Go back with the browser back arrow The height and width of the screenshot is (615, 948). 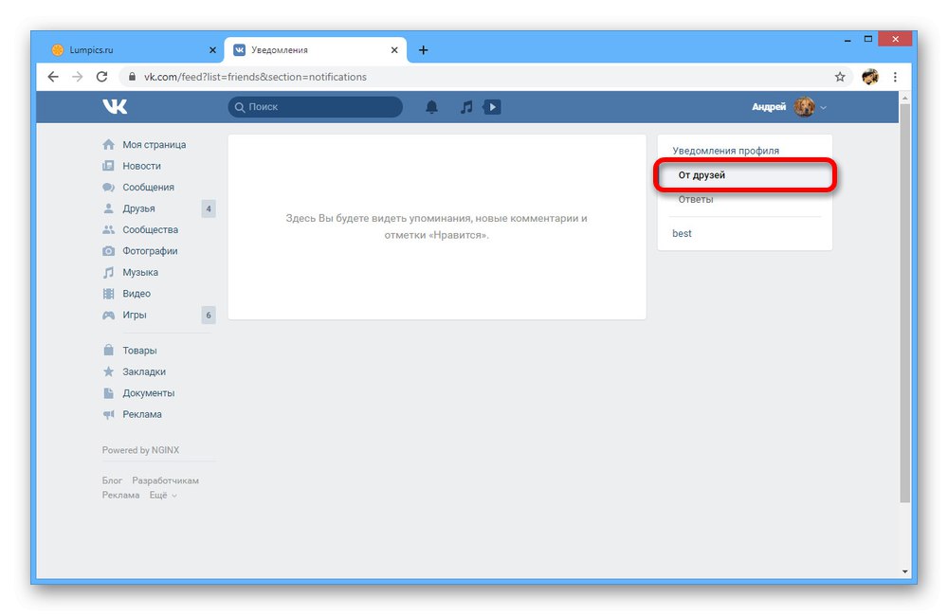click(53, 77)
